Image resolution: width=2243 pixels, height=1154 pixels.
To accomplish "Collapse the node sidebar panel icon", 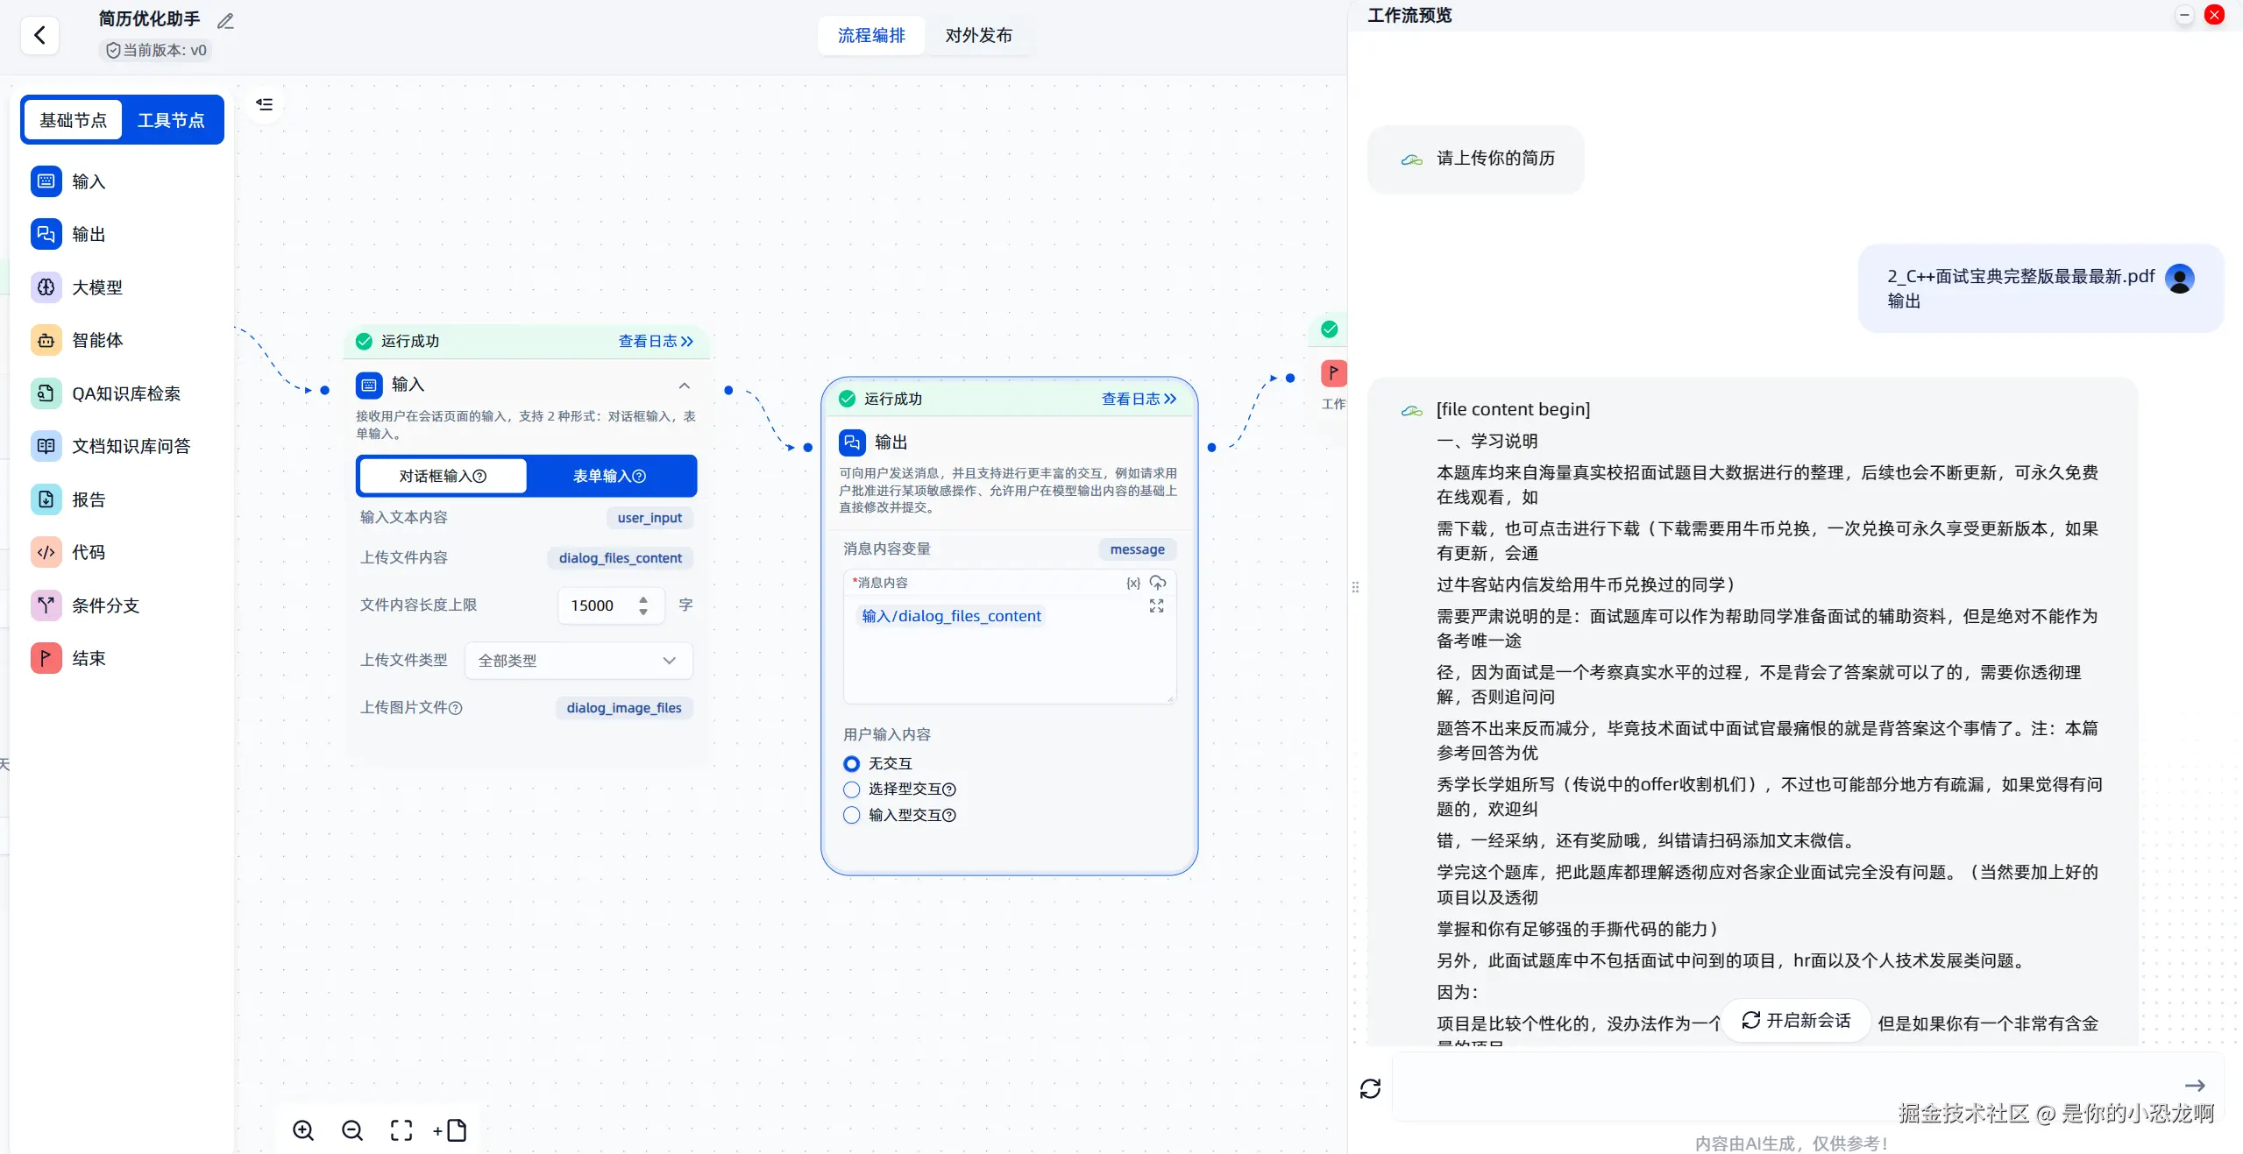I will [264, 104].
